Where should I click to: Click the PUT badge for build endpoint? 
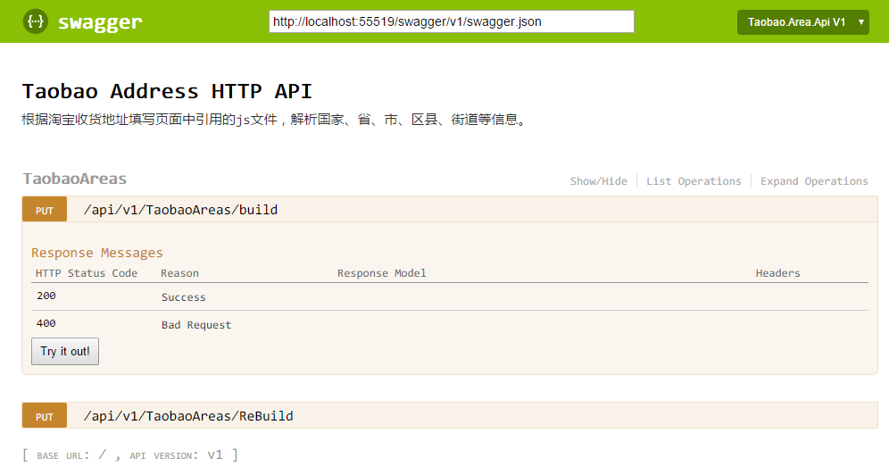[45, 210]
